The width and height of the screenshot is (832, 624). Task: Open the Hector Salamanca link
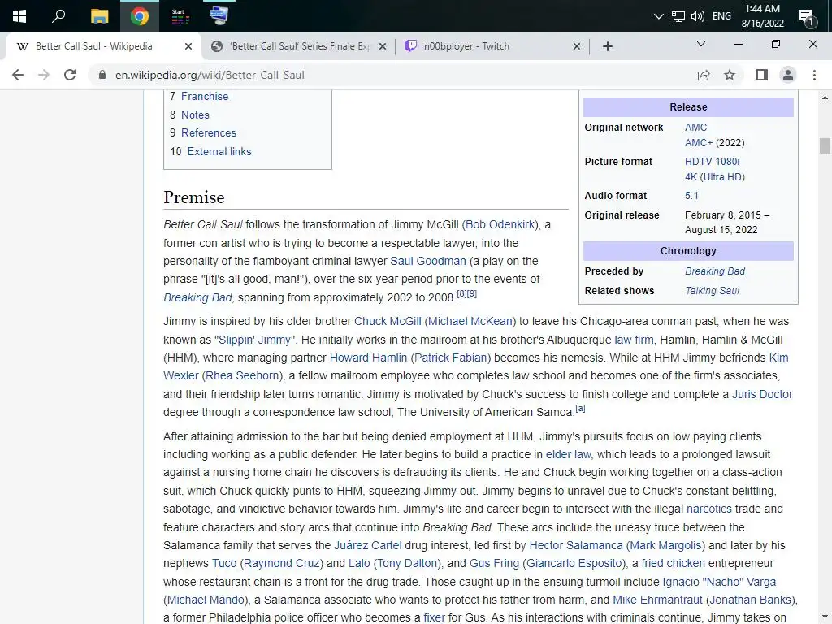576,545
